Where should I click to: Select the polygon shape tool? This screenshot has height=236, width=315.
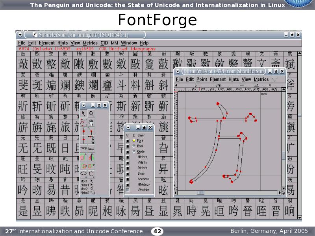(x=91, y=173)
